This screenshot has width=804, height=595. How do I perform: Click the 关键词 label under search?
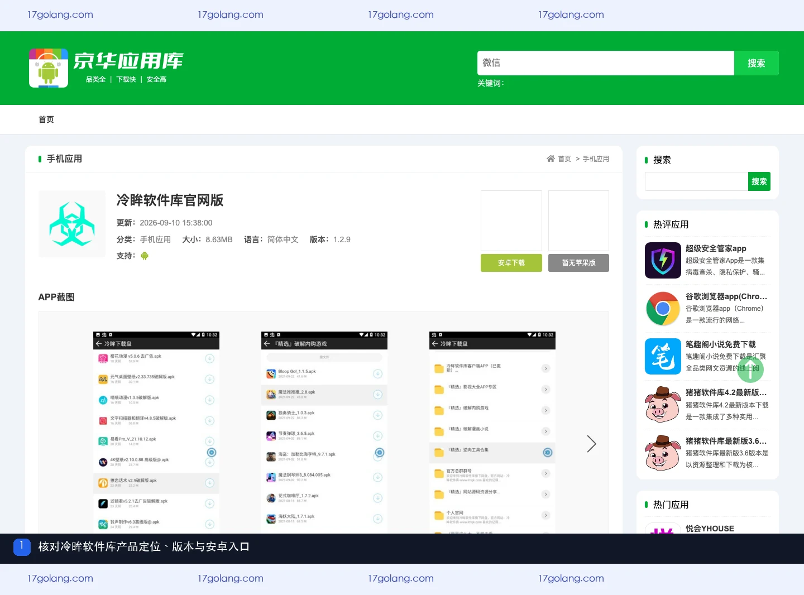click(491, 83)
